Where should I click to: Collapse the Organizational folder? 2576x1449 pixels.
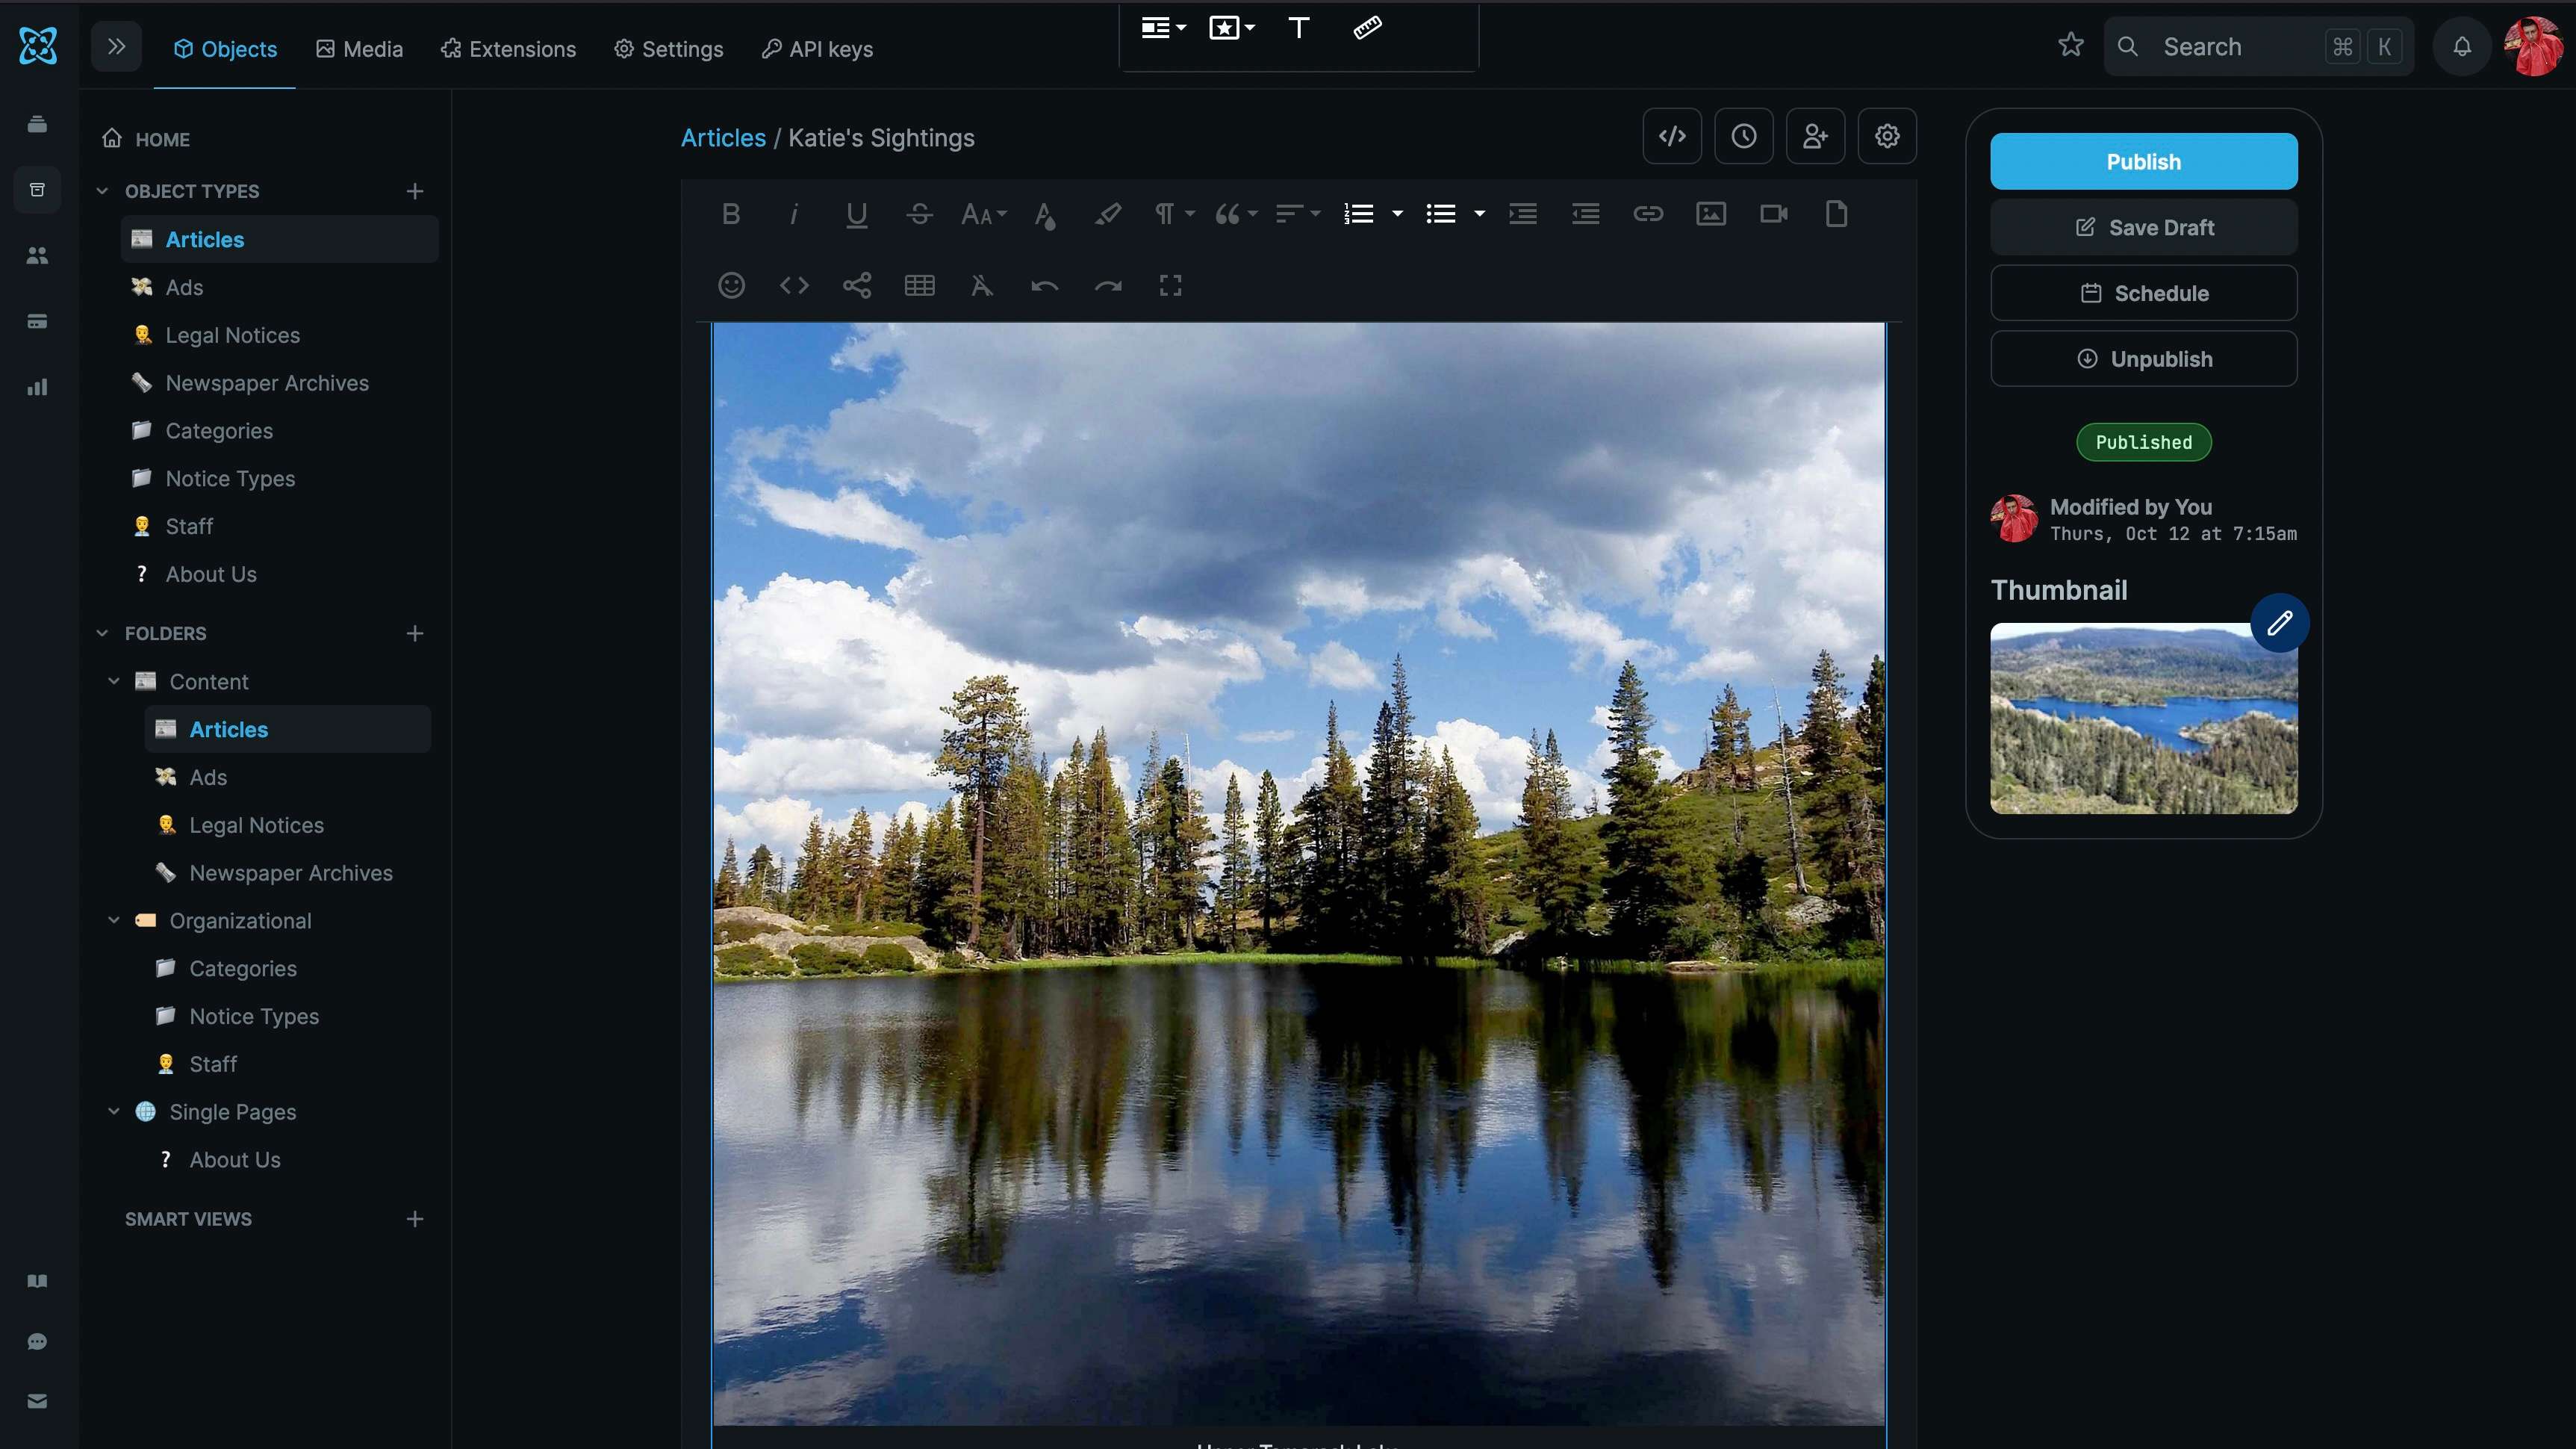114,920
